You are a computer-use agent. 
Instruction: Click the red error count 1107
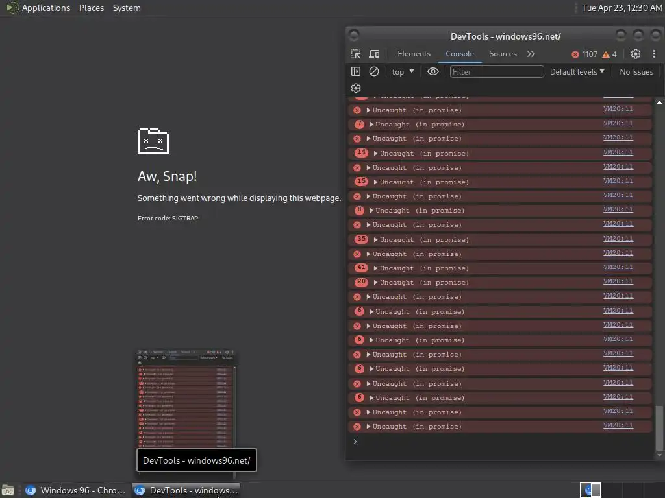coord(584,54)
